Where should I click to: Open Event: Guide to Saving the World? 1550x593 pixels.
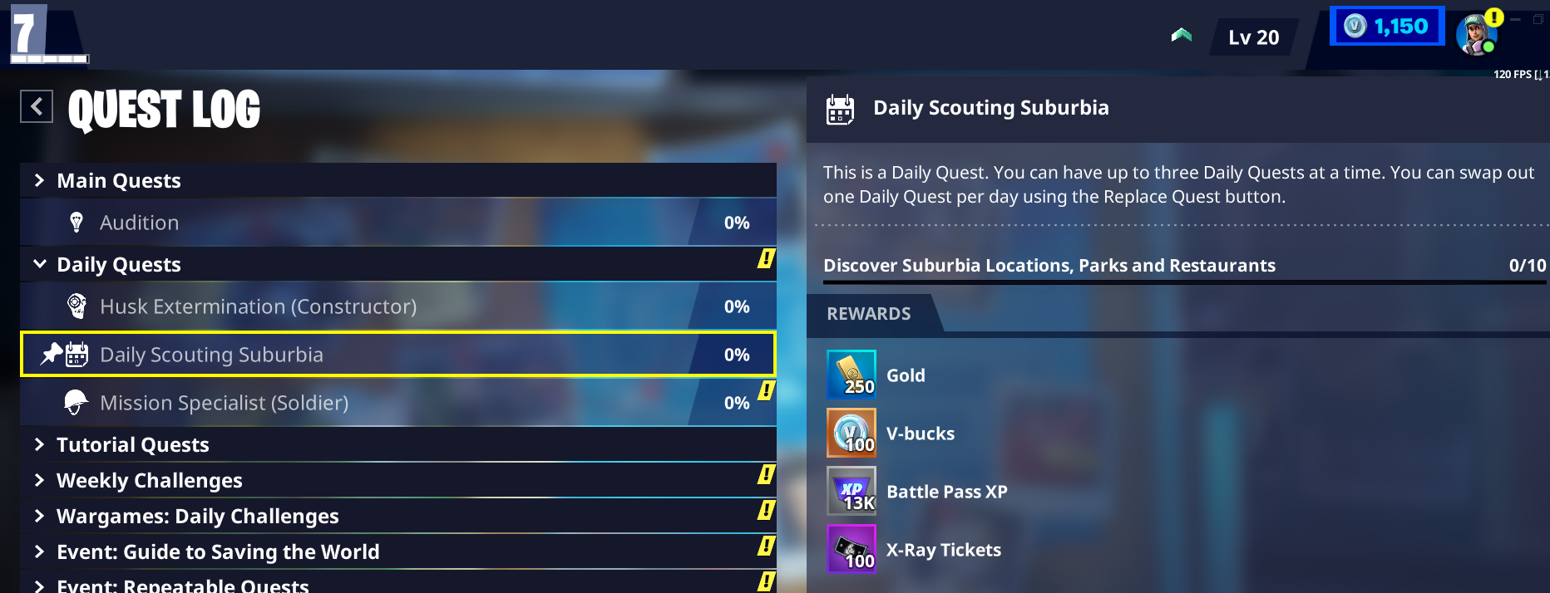(x=217, y=551)
